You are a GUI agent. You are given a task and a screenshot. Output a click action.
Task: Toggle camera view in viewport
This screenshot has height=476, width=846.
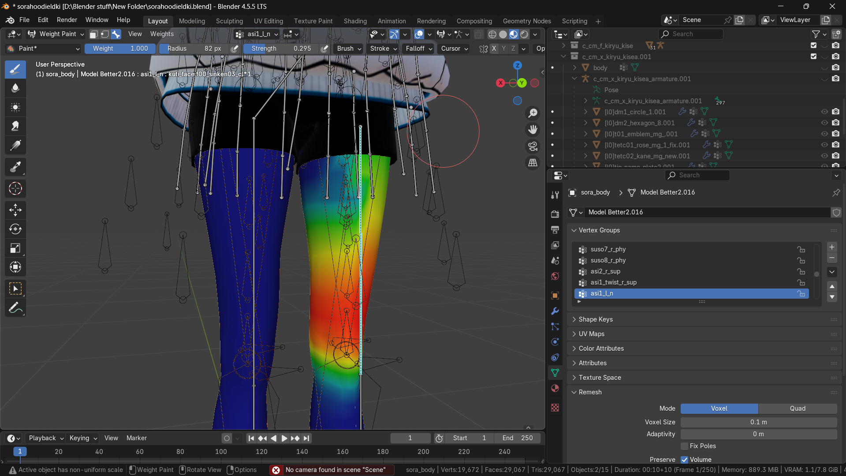click(x=533, y=146)
